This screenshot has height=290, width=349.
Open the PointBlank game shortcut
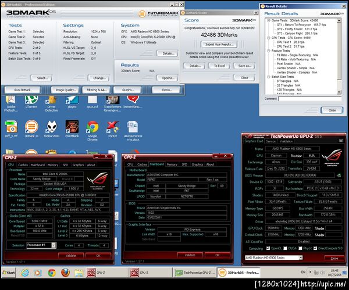point(72,129)
